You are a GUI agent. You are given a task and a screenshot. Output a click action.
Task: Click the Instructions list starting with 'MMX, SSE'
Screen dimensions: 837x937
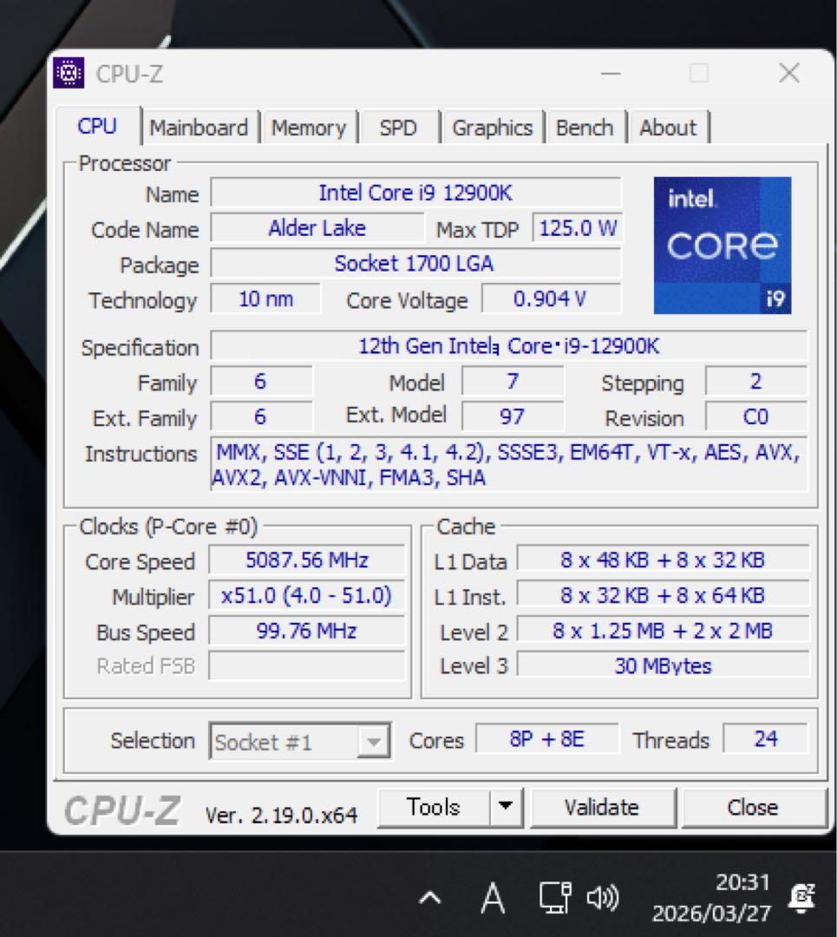[508, 464]
